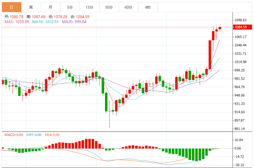Click the red 1084.59 current price tag
254x168 pixels.
point(243,27)
